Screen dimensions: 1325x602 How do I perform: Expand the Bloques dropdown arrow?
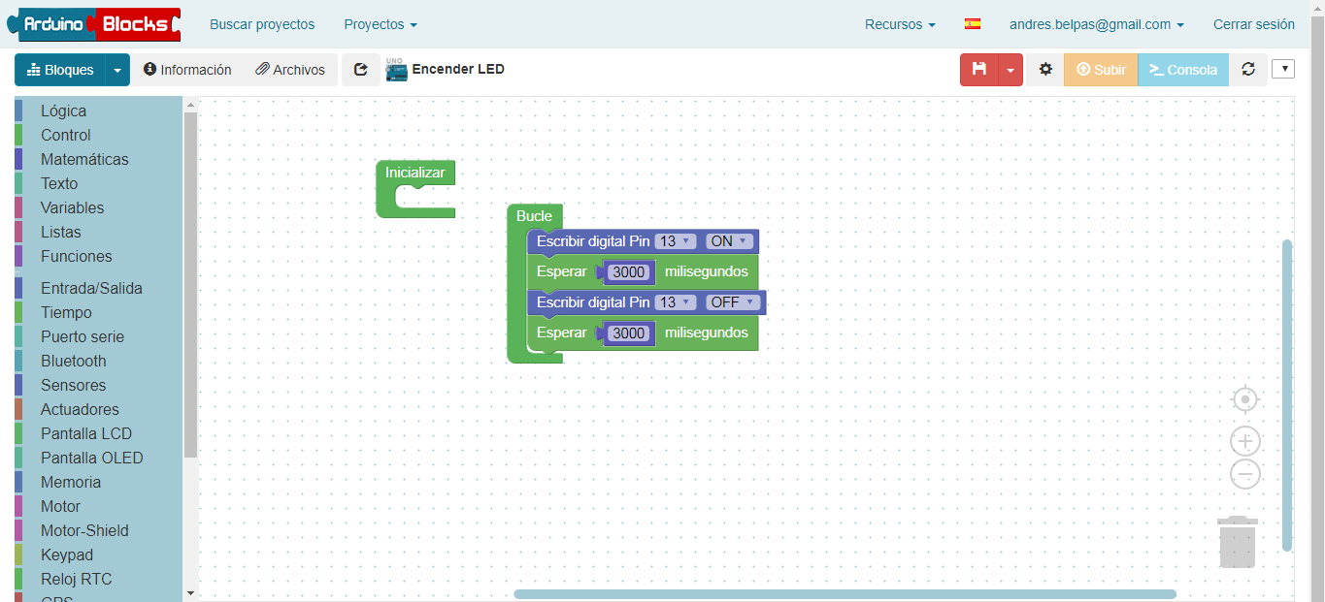pyautogui.click(x=117, y=70)
